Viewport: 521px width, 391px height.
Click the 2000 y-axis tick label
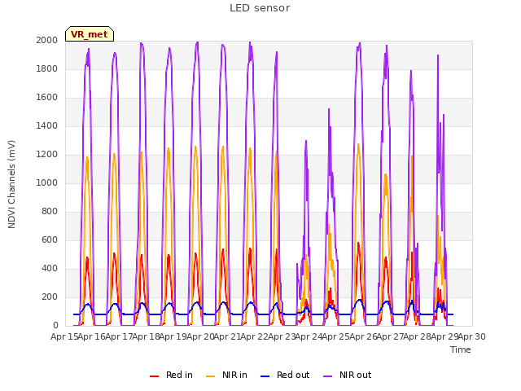(x=47, y=40)
